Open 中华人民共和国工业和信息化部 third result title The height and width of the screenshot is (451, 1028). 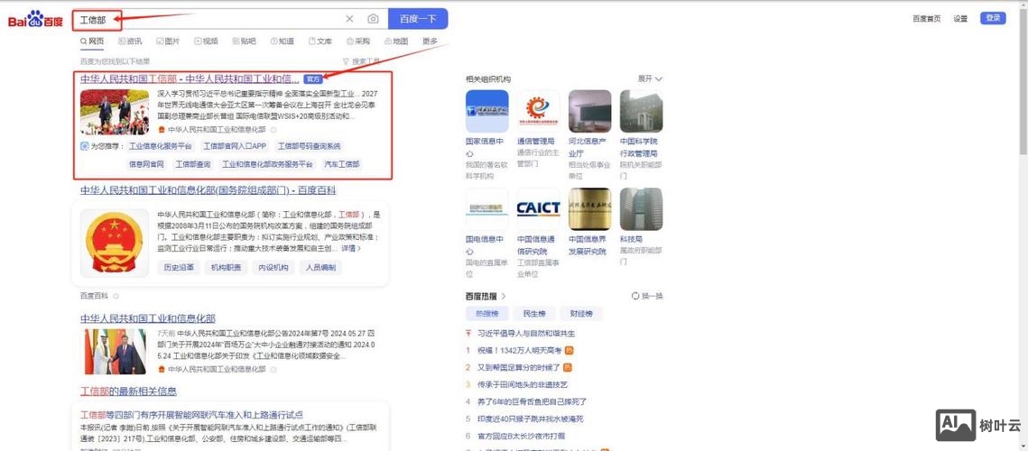point(147,318)
